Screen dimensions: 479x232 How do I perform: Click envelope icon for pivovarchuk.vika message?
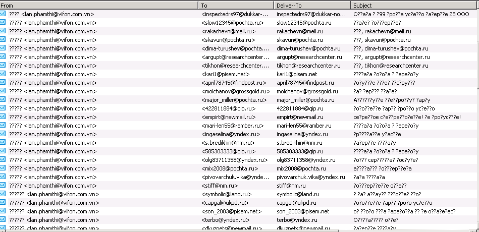point(3,177)
